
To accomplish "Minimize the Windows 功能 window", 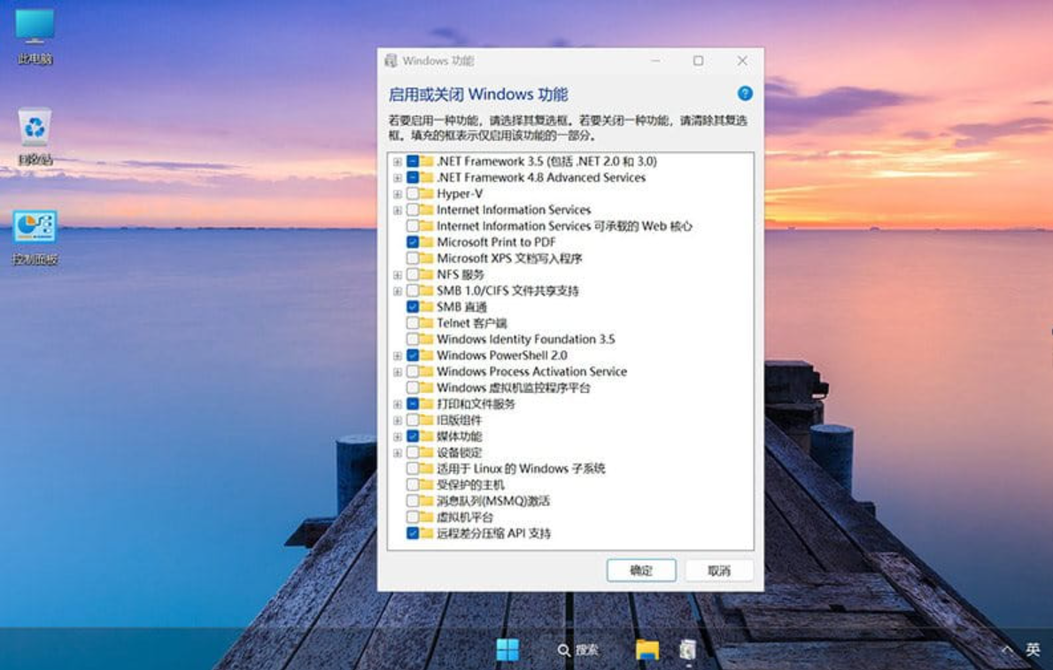I will pos(655,60).
